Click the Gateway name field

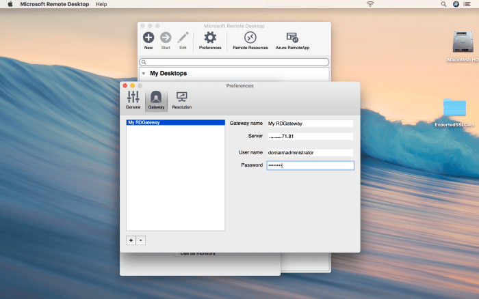(310, 124)
